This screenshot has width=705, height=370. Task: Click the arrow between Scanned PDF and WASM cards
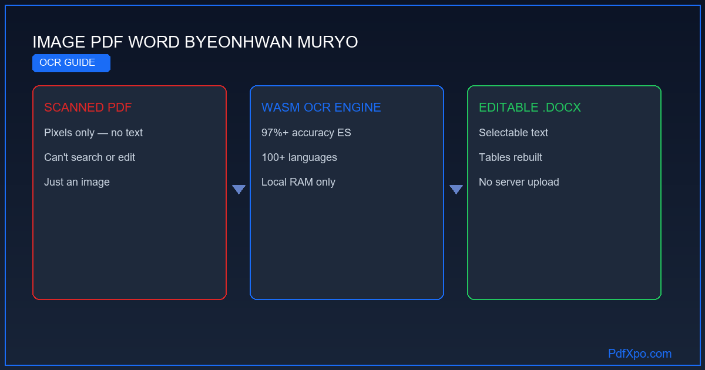[239, 189]
